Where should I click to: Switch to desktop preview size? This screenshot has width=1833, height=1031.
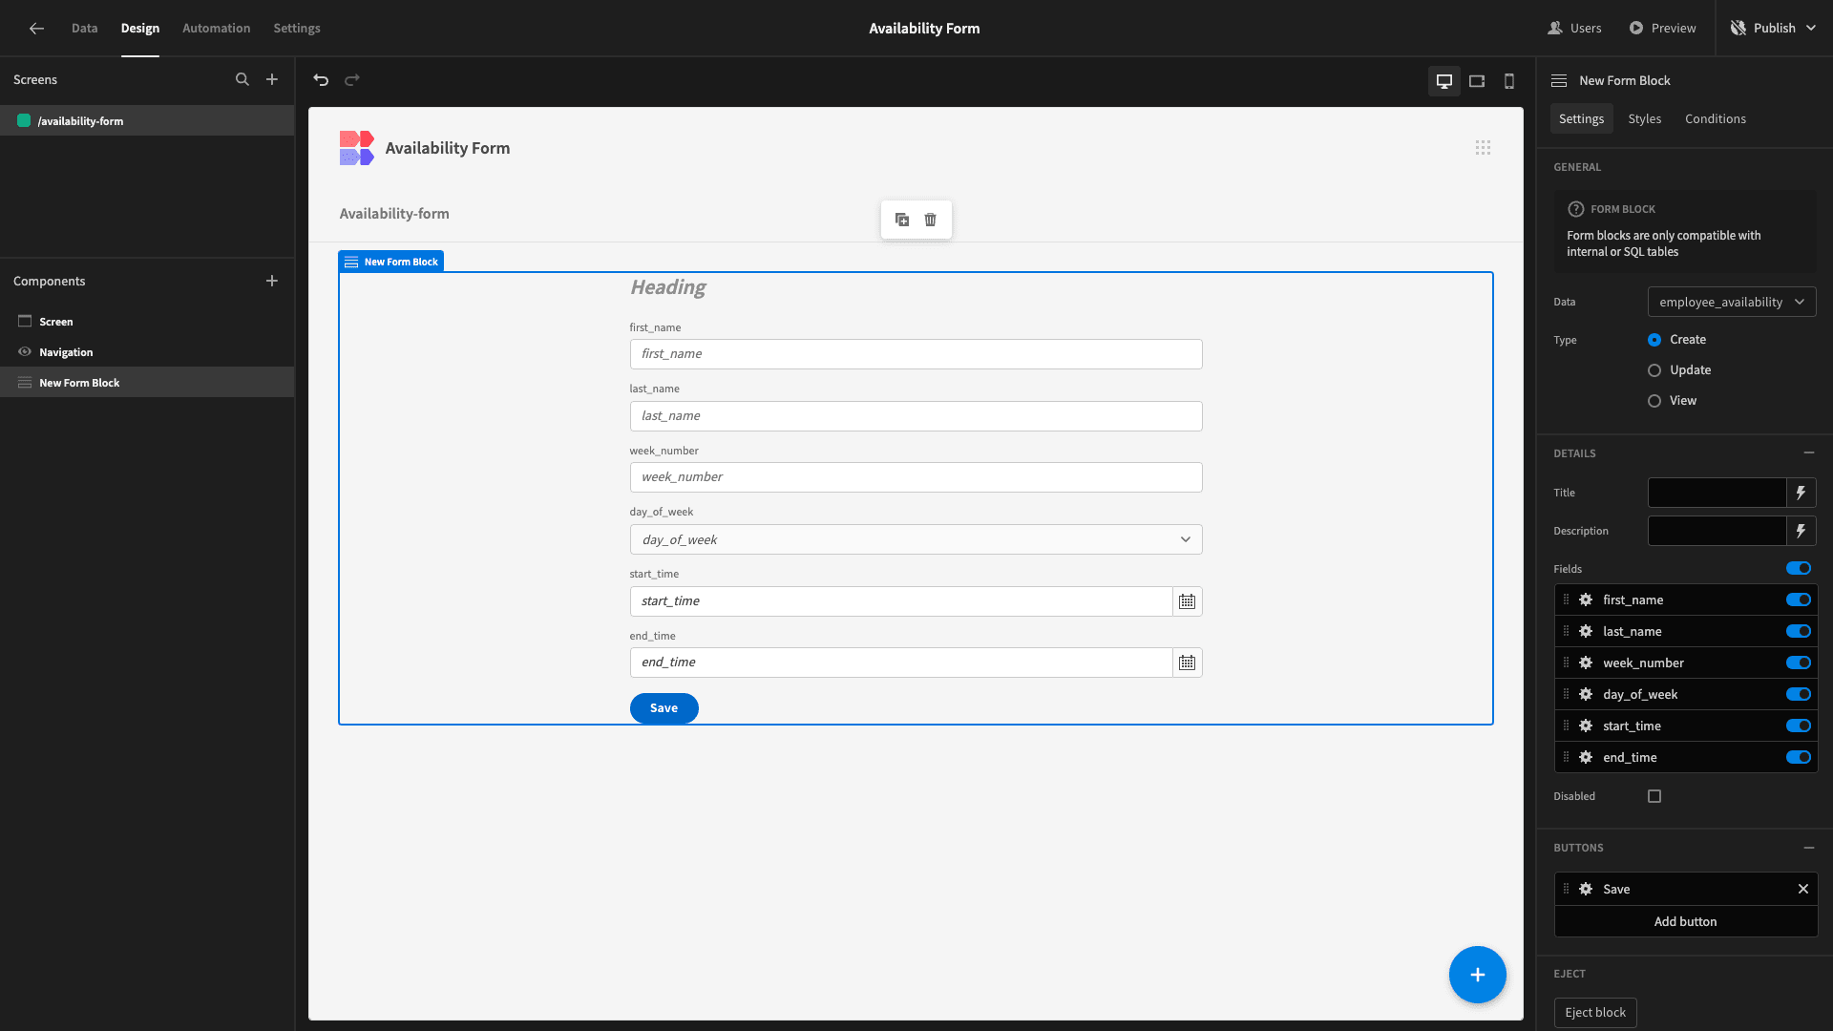pyautogui.click(x=1444, y=81)
